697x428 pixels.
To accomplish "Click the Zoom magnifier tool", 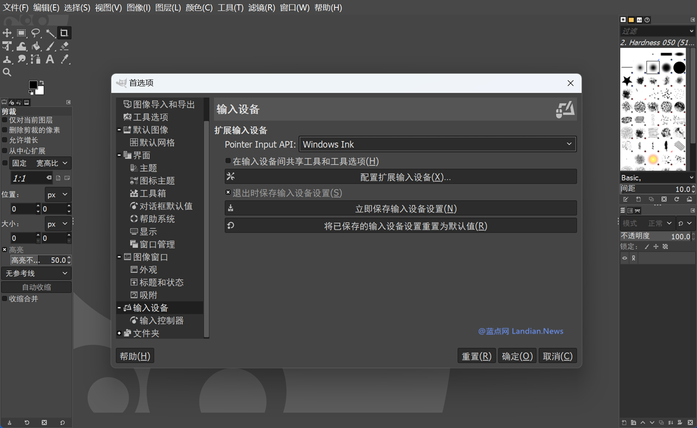I will pyautogui.click(x=7, y=72).
